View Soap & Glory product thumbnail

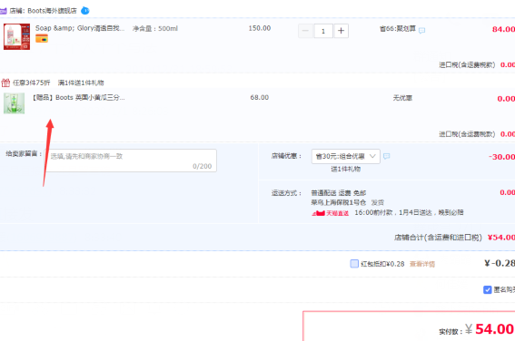[x=16, y=36]
